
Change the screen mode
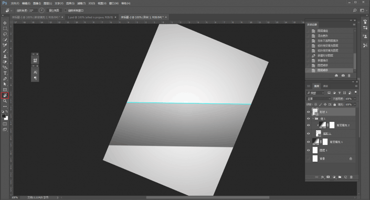[5, 130]
